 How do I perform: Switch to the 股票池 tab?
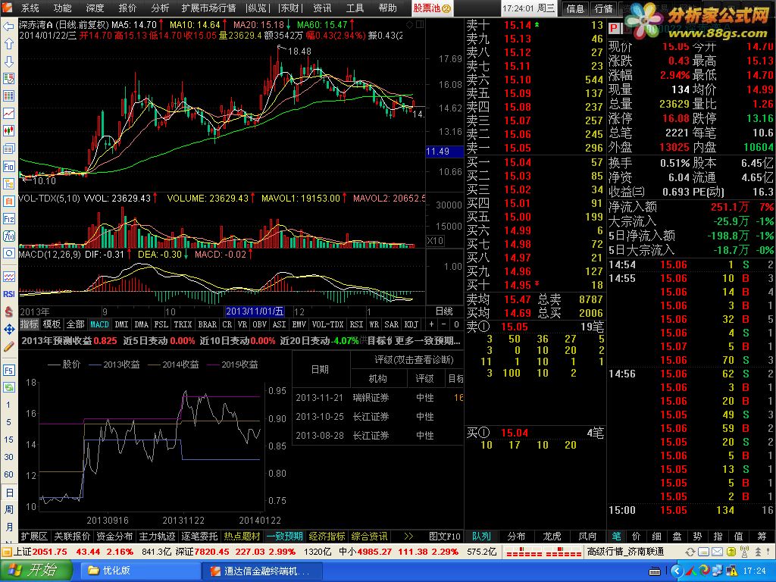pyautogui.click(x=432, y=8)
